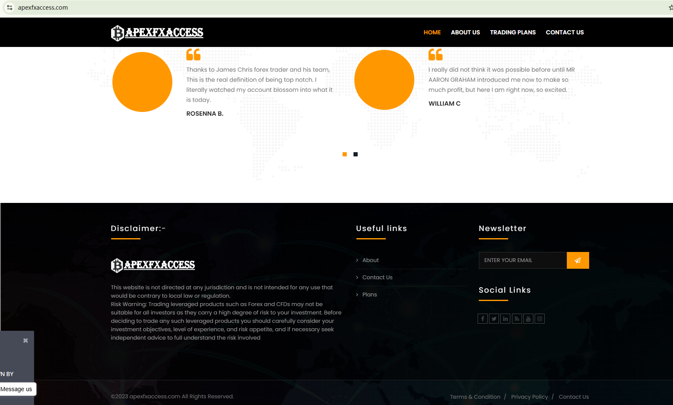Screen dimensions: 673x405
Task: Click the ©2023 apexfxaccess.com copyright text
Action: (172, 397)
